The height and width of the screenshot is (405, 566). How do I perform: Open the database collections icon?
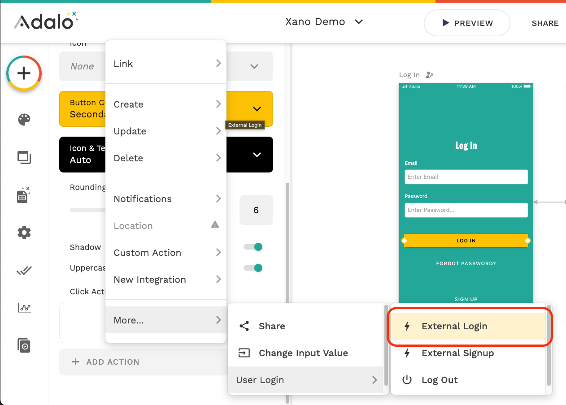click(23, 195)
